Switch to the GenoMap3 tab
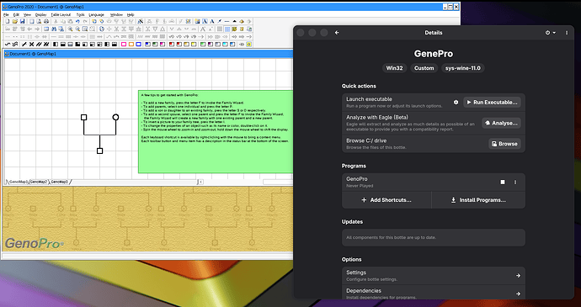 click(x=60, y=182)
